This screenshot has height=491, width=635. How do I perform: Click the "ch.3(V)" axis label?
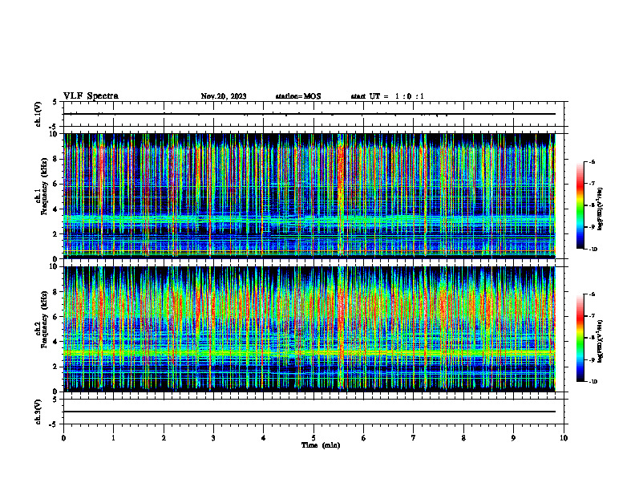pyautogui.click(x=38, y=412)
